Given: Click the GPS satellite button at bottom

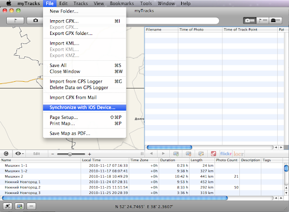Looking at the screenshot, I should (7, 206).
